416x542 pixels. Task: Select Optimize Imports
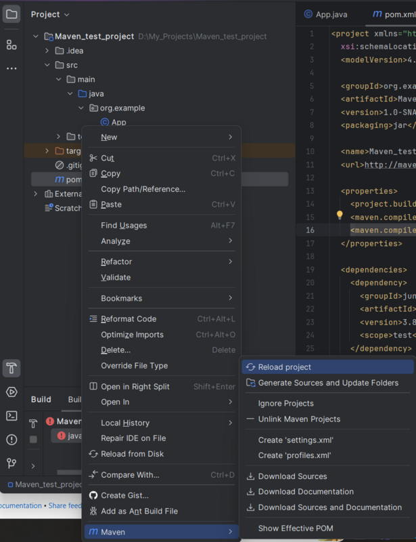(x=161, y=335)
